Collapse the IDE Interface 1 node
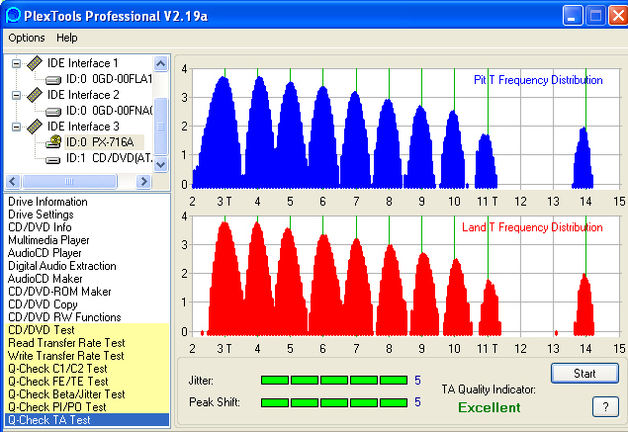 [x=16, y=63]
